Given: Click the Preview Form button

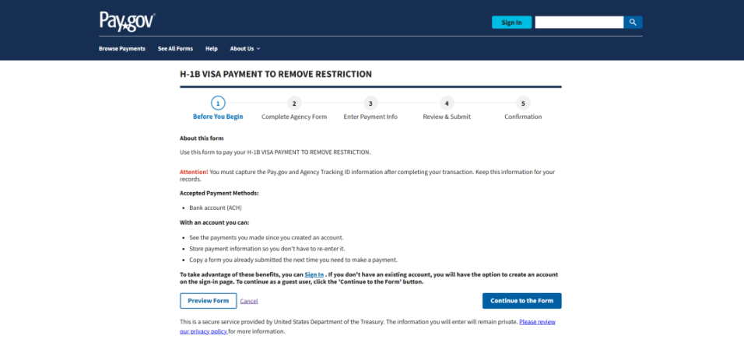Looking at the screenshot, I should pyautogui.click(x=208, y=301).
